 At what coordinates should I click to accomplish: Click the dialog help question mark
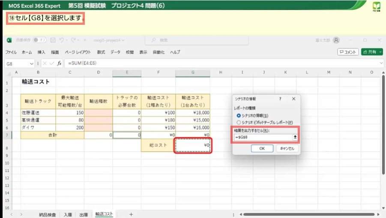(280, 99)
